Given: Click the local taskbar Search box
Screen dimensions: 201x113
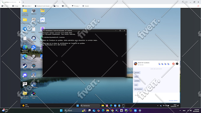Looking at the screenshot, I should tap(75, 110).
